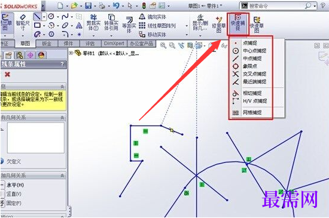Viewport: 329px width, 218px height.
Task: Open the Spline tool dropdown arrow
Action: coord(72,17)
